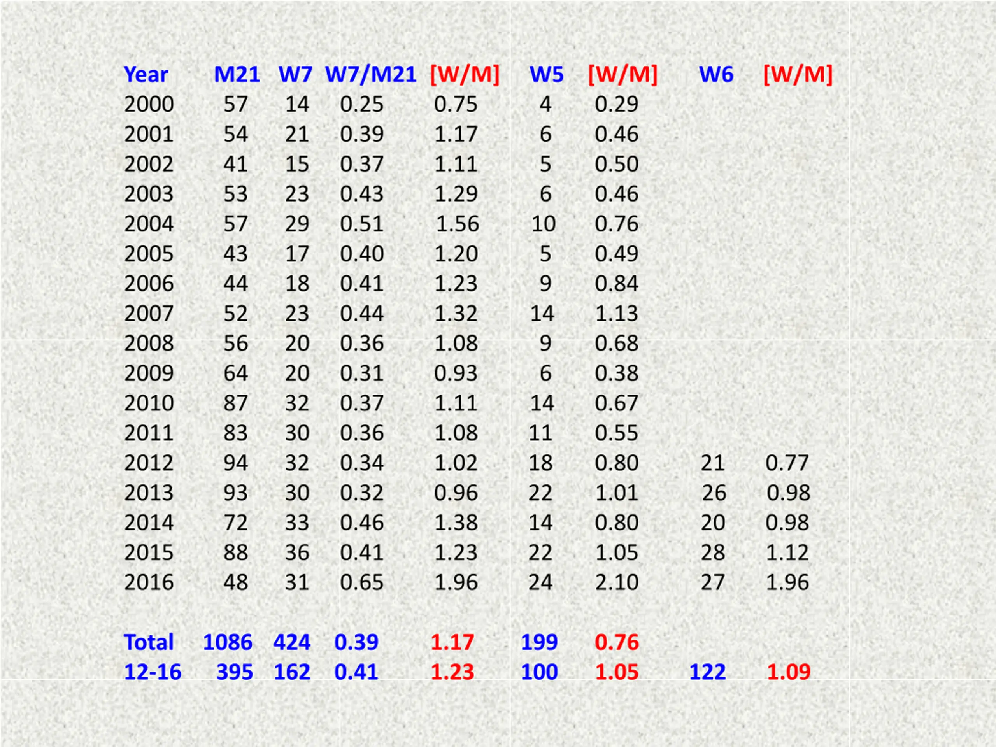The height and width of the screenshot is (747, 996).
Task: Click the red value '1.09'
Action: point(789,672)
